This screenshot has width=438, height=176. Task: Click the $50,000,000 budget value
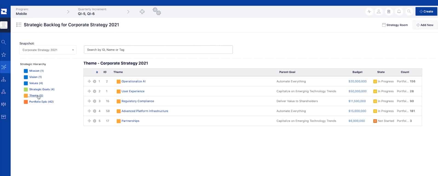point(358,91)
